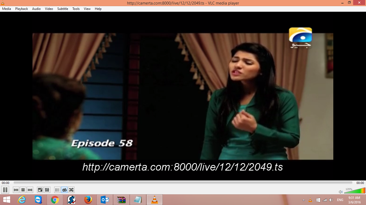Switch to Google Chrome in taskbar

pos(55,200)
